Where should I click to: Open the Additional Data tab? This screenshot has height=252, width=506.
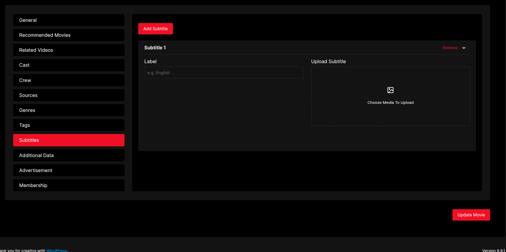pos(69,155)
